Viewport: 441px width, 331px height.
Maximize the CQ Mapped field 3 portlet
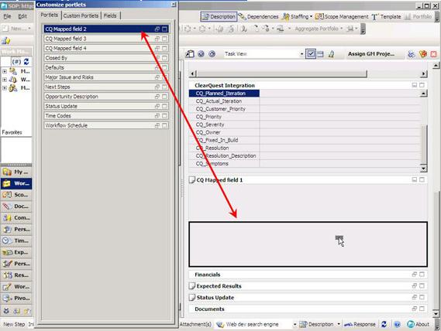(165, 39)
